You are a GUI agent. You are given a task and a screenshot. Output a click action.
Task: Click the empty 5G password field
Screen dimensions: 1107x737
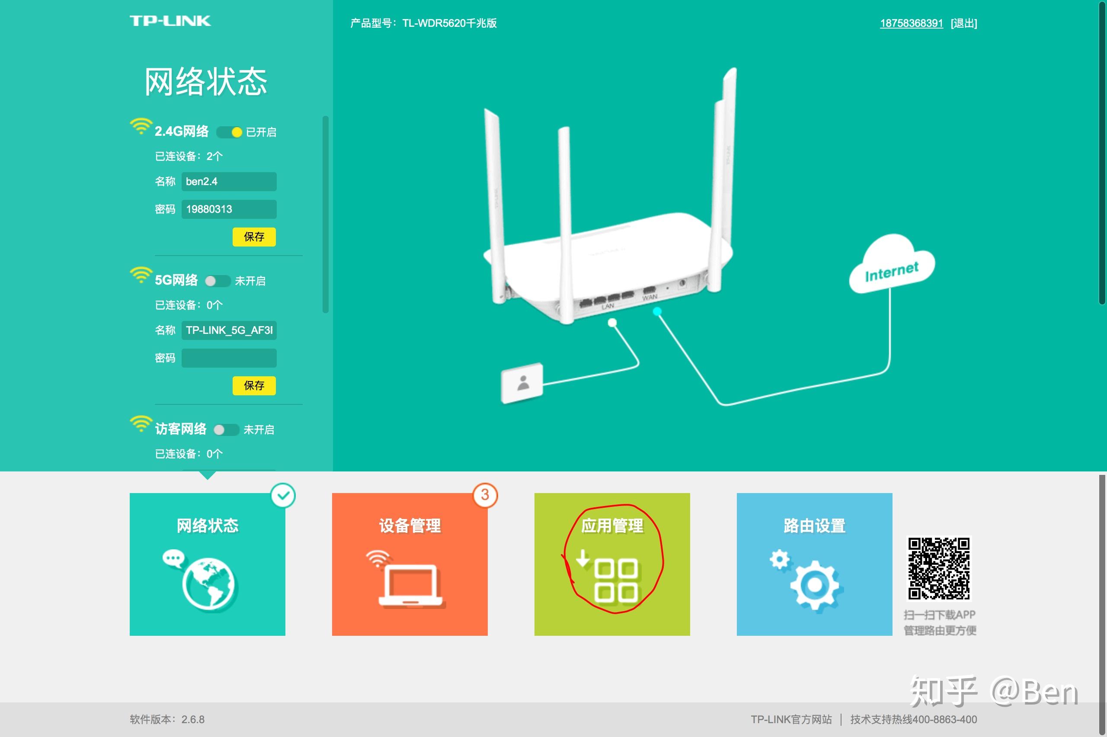point(229,358)
